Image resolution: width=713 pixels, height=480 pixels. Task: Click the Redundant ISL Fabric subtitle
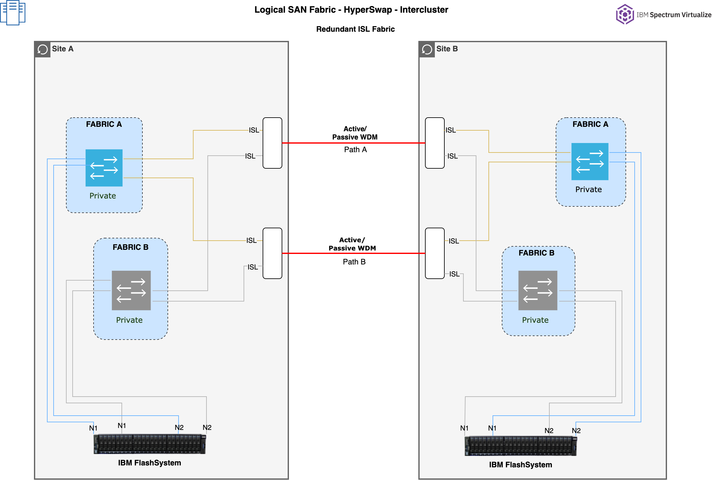[355, 29]
